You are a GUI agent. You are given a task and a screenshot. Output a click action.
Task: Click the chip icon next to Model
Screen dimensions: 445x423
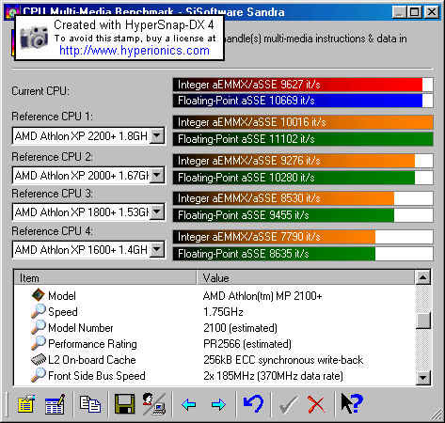coord(39,295)
